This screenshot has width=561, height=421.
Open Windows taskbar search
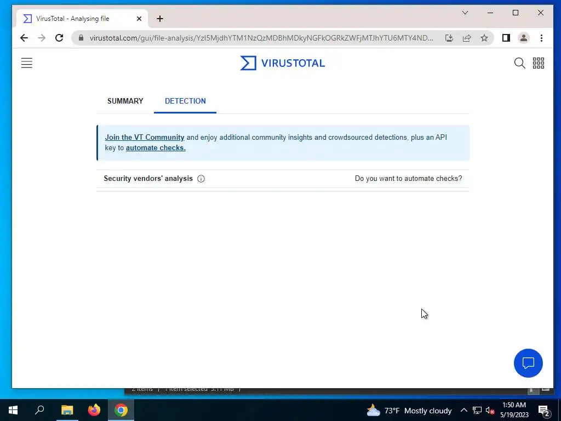pyautogui.click(x=39, y=410)
